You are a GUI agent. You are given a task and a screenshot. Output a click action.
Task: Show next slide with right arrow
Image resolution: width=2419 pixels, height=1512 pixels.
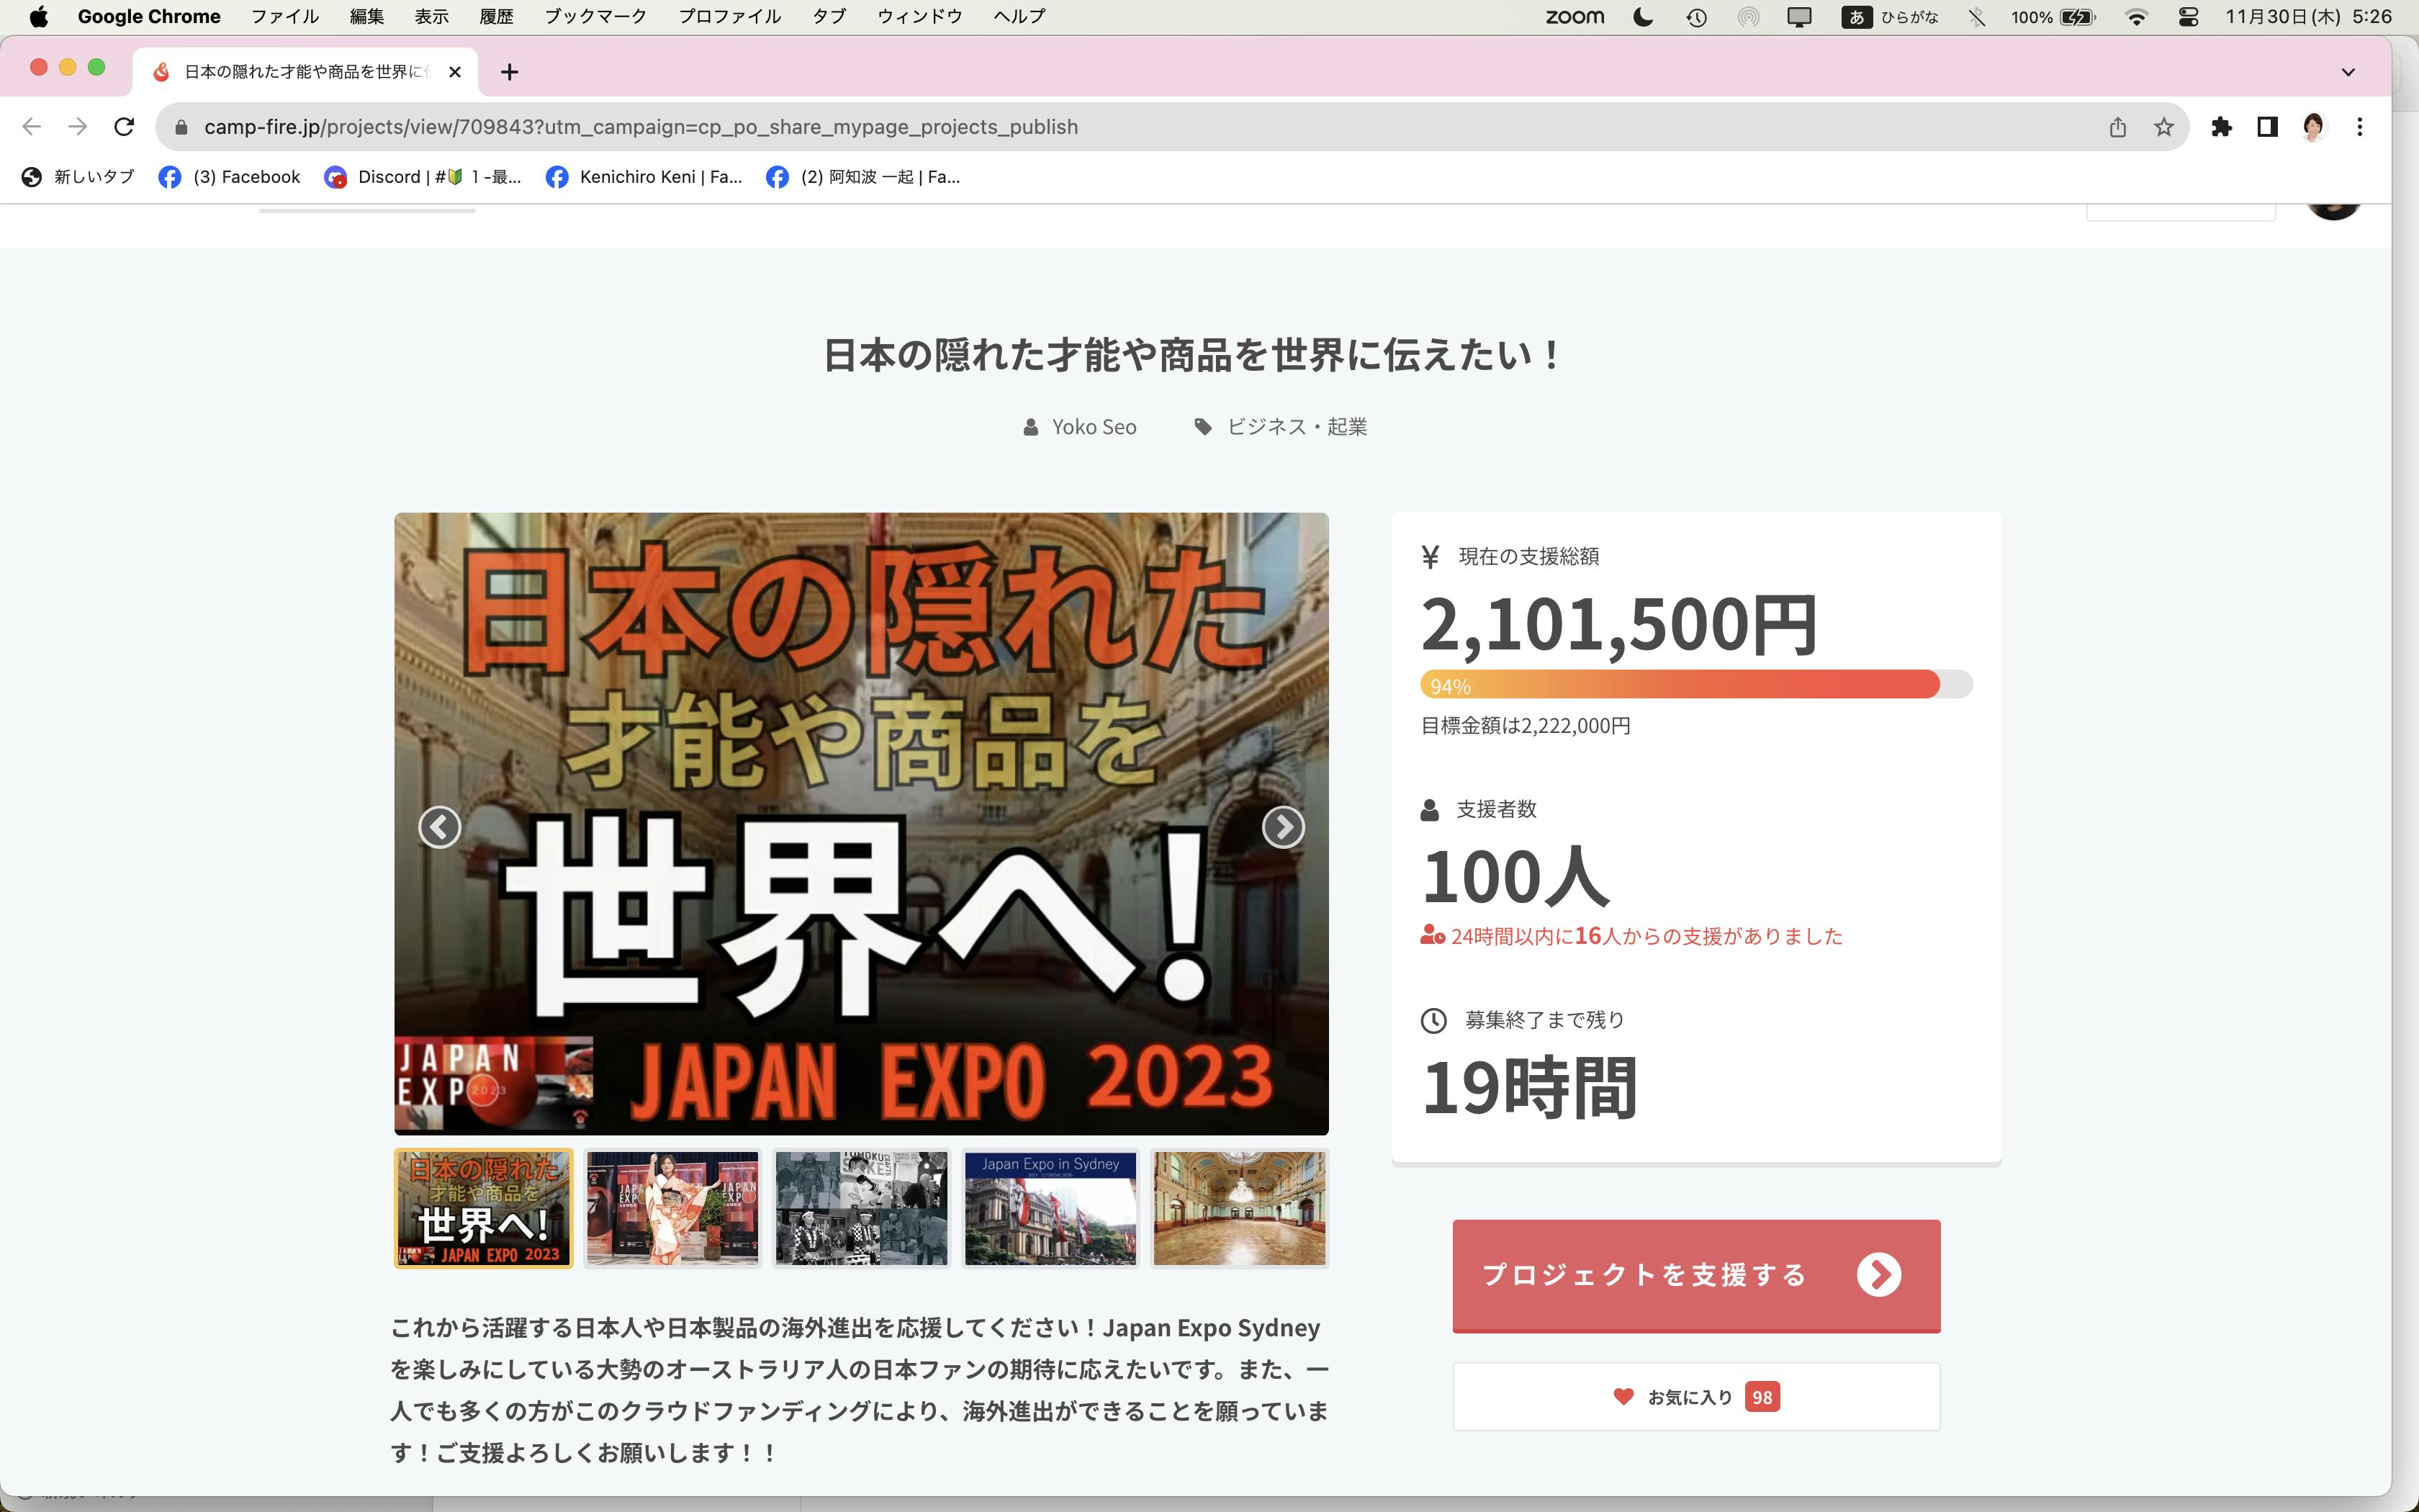pyautogui.click(x=1282, y=827)
